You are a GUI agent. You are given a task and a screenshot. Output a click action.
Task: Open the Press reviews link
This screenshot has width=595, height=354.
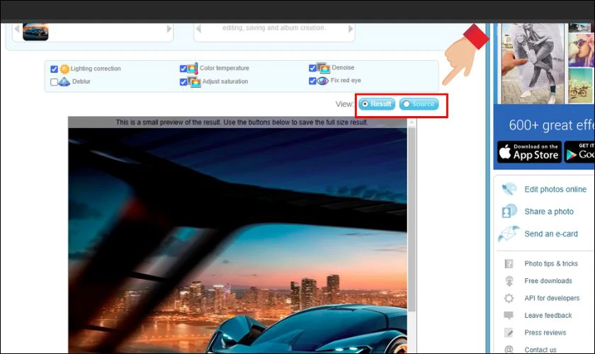point(545,333)
